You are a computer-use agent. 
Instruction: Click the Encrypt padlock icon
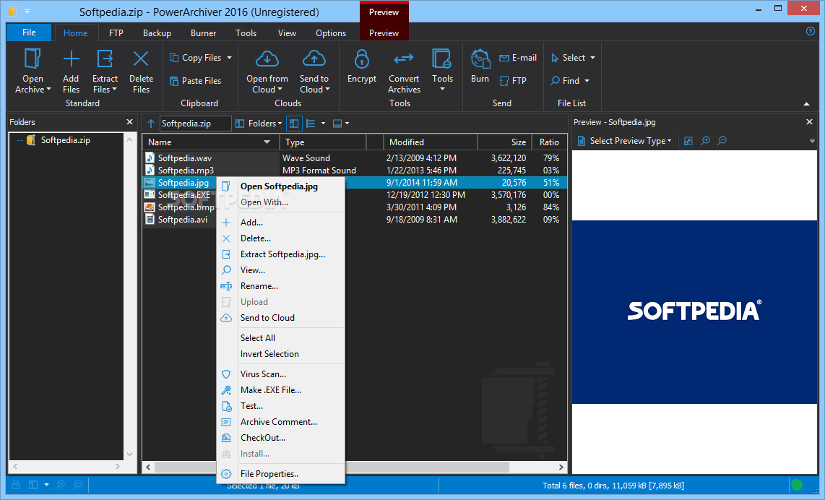362,59
